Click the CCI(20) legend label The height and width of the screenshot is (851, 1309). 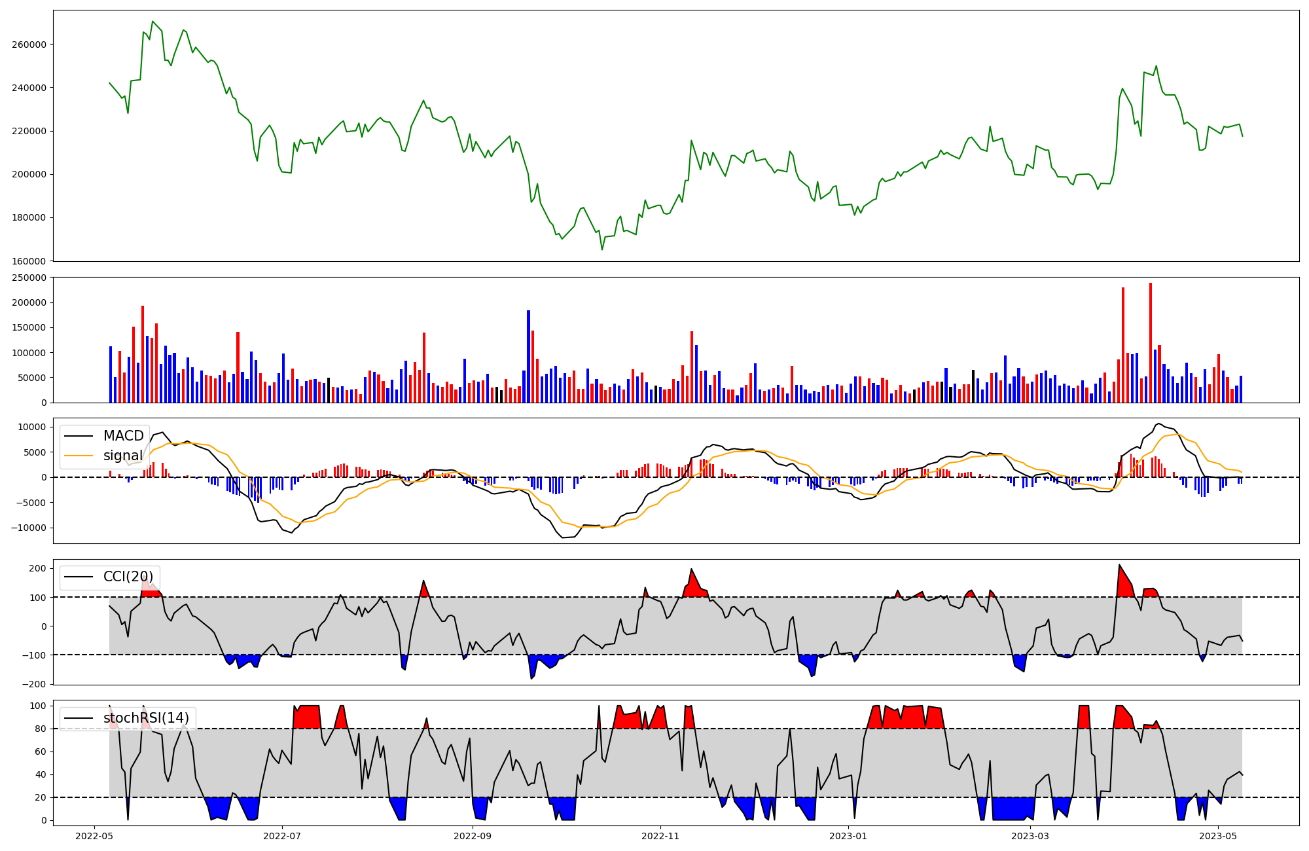pos(128,577)
